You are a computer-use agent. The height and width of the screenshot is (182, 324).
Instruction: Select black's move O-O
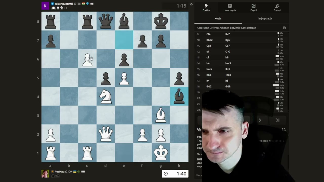pyautogui.click(x=228, y=52)
